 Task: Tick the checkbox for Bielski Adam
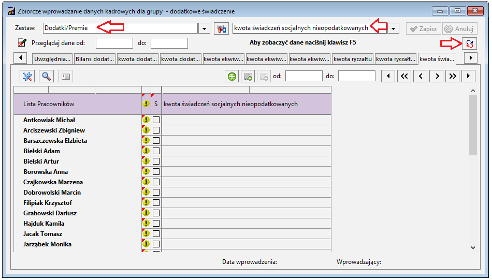[156, 151]
